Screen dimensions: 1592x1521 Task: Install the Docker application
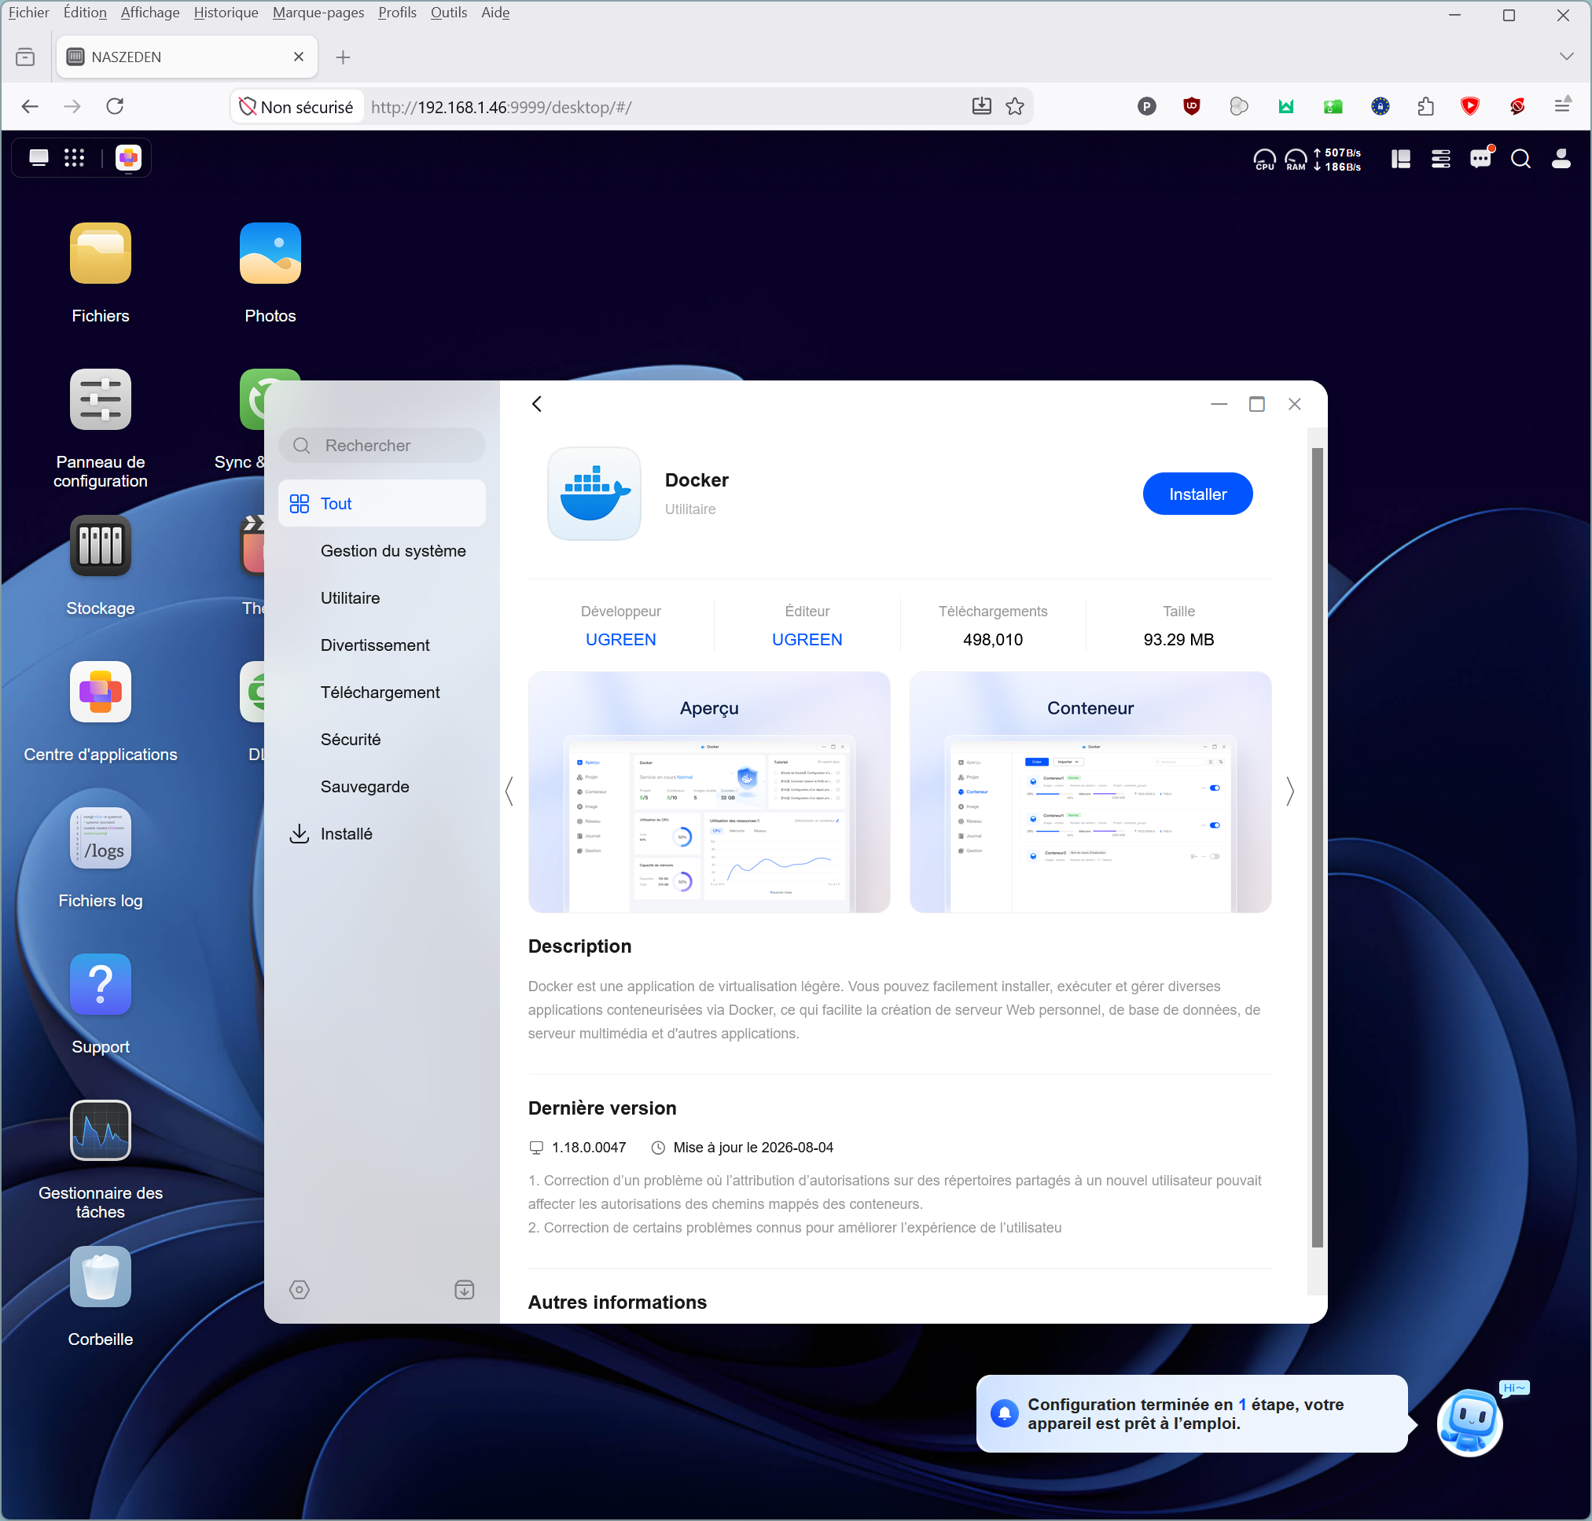[x=1197, y=494]
